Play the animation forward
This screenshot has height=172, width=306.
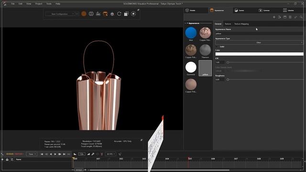[55, 154]
